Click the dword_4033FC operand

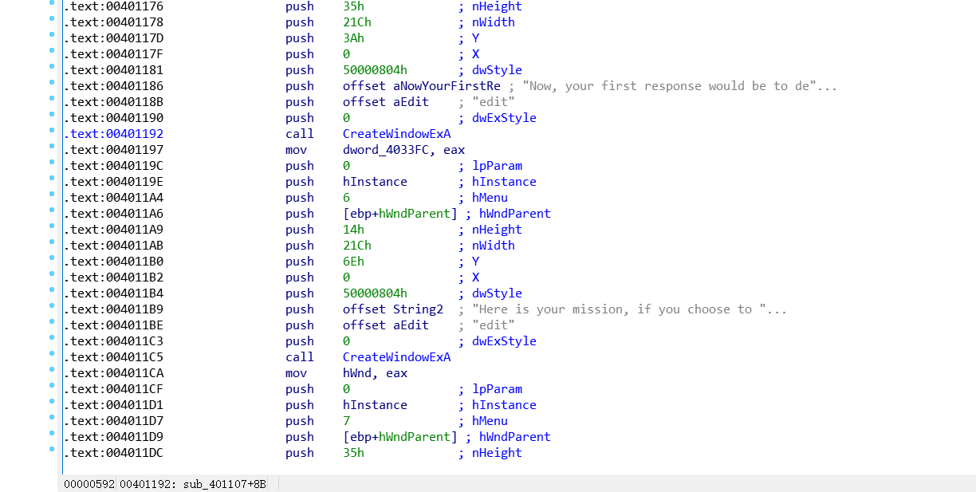pyautogui.click(x=389, y=150)
